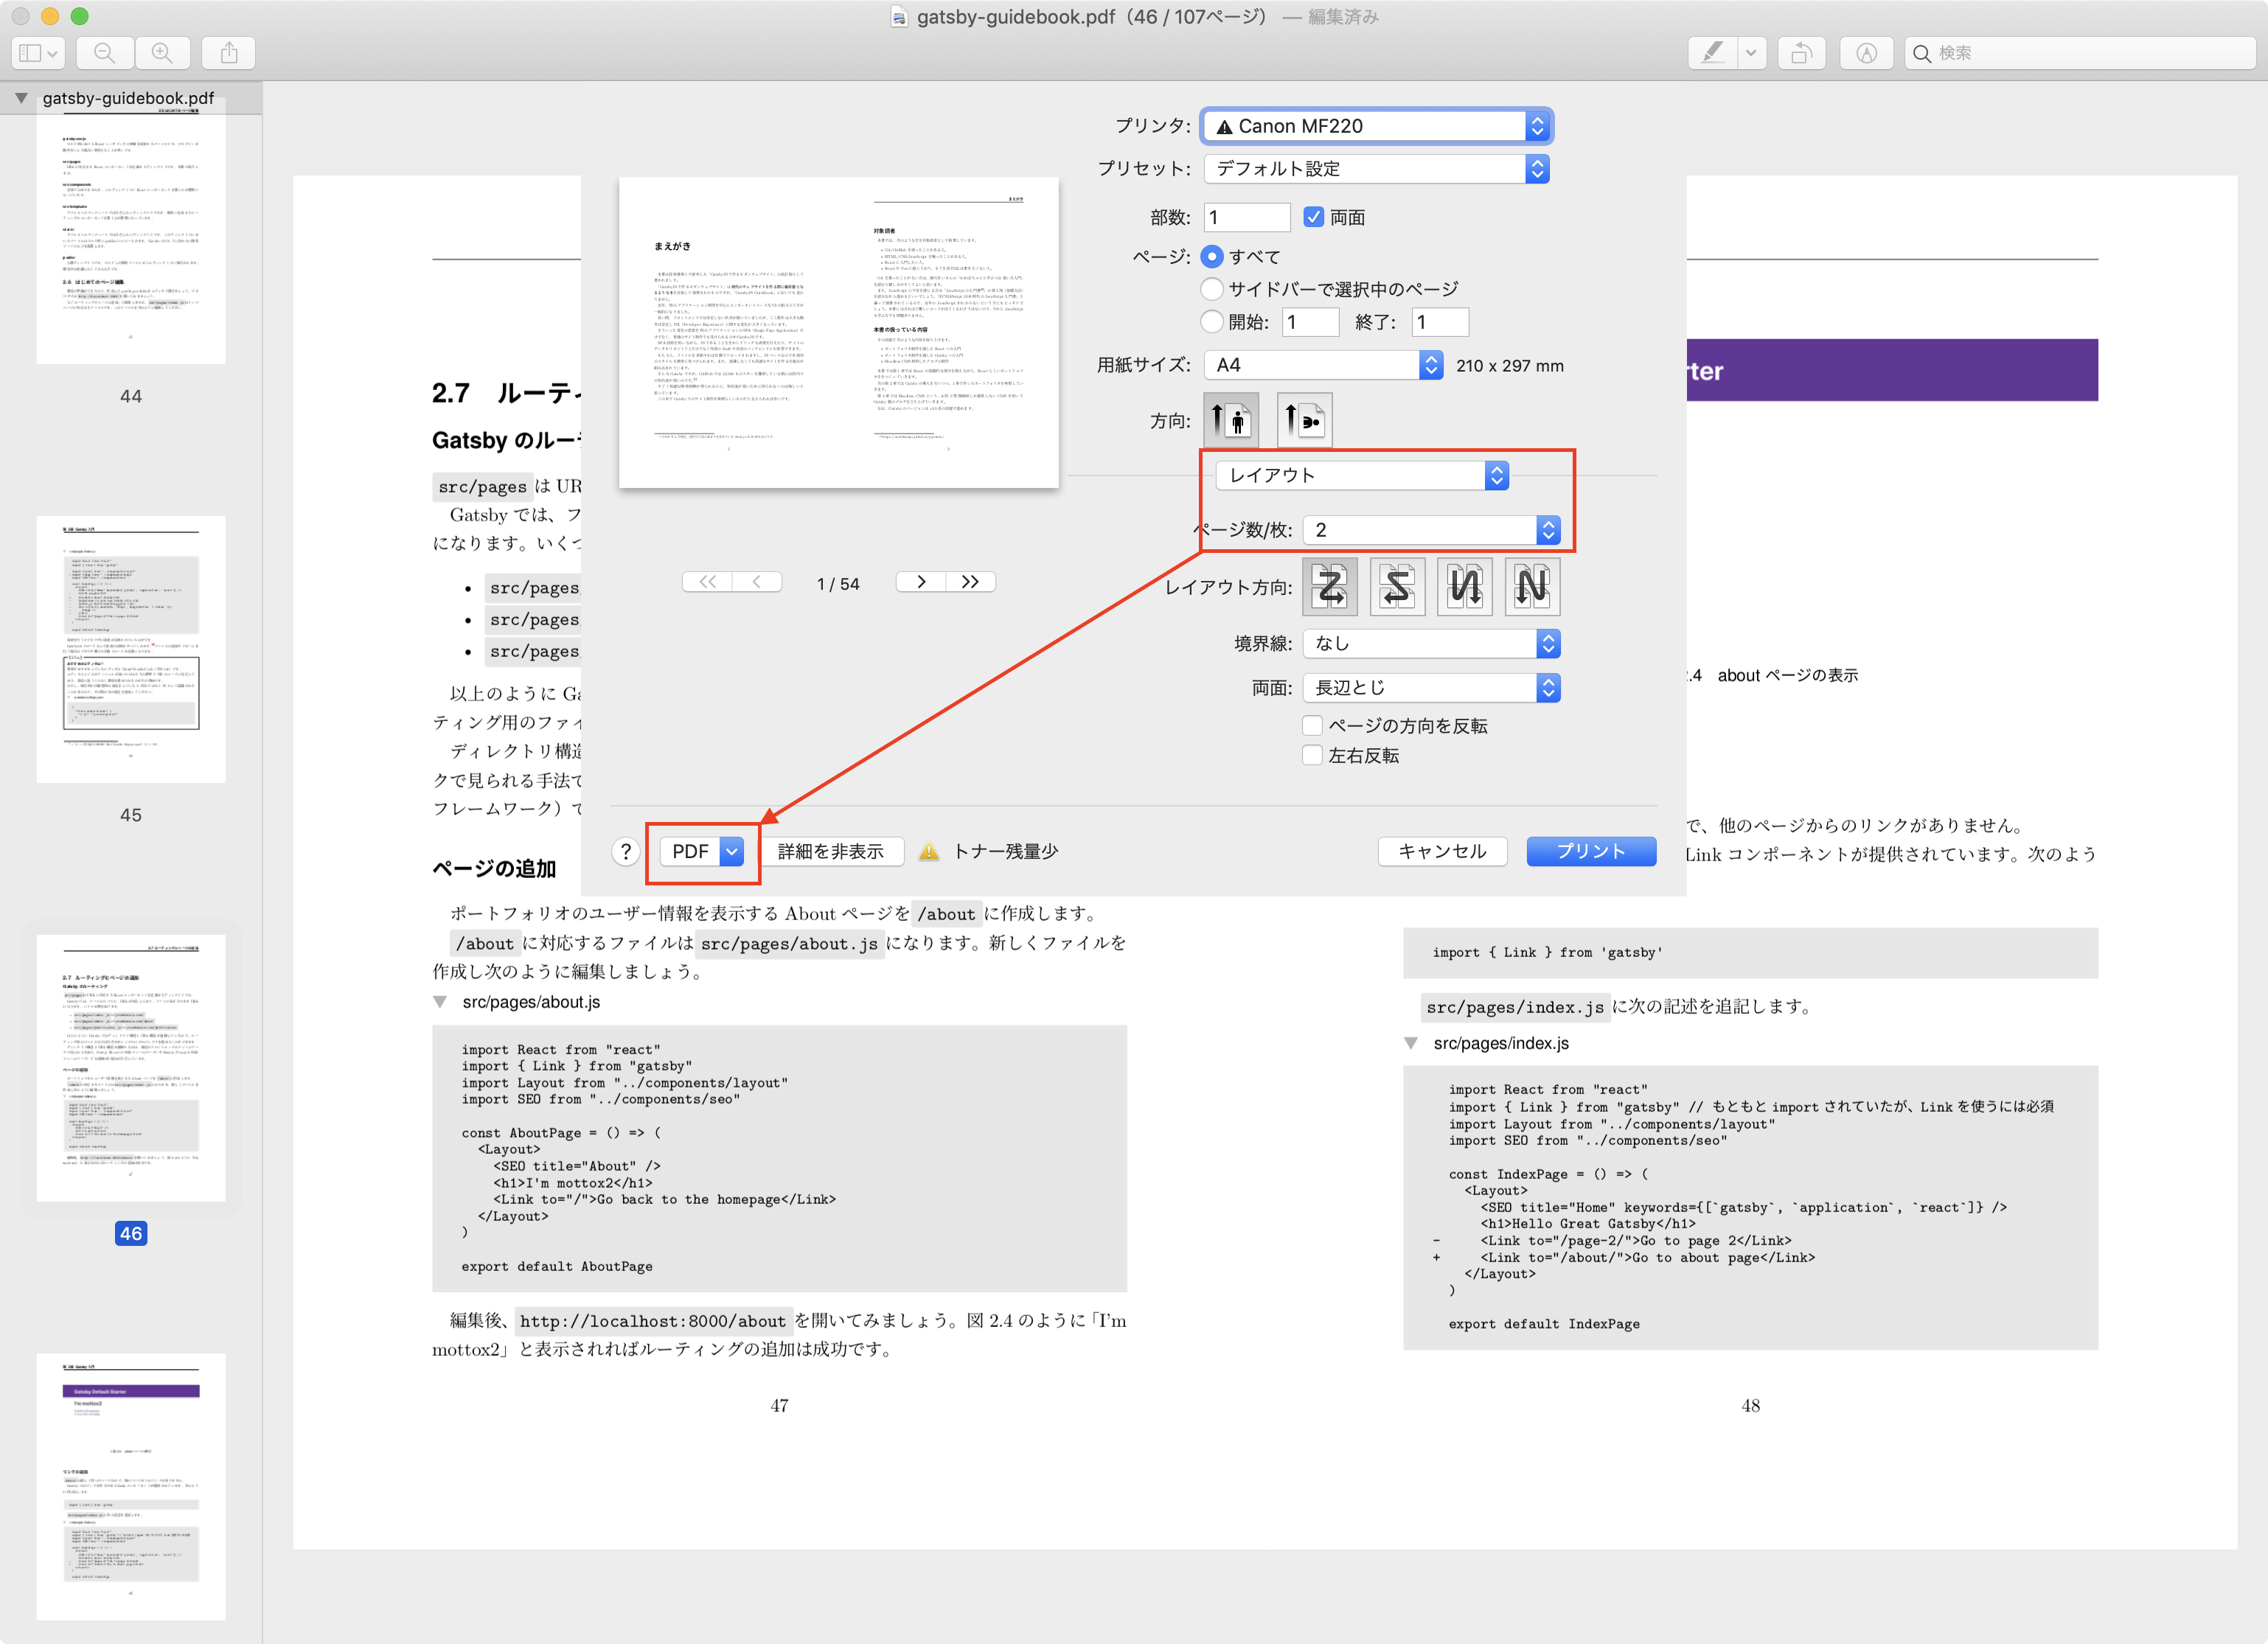Open the Share menu in toolbar
The height and width of the screenshot is (1644, 2268).
pos(229,53)
